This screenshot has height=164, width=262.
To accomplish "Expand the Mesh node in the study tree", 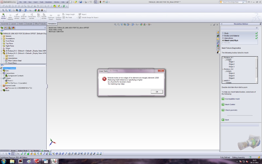I will click(1, 90).
